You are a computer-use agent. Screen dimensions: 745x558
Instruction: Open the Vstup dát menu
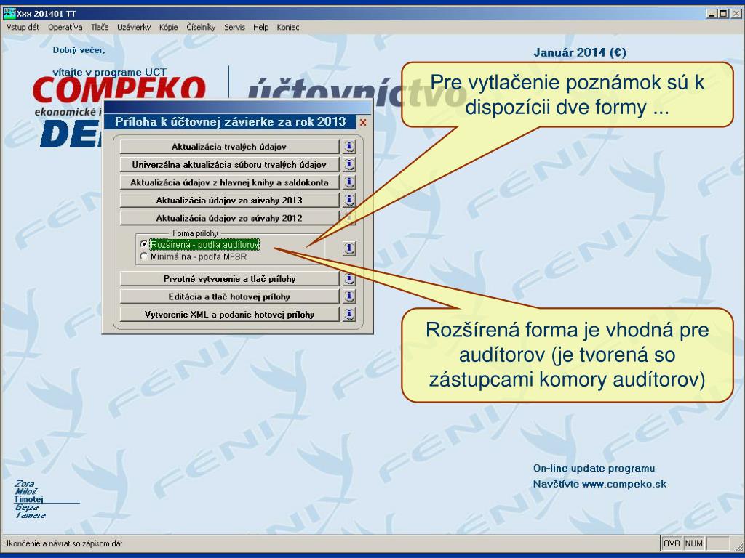click(x=23, y=28)
